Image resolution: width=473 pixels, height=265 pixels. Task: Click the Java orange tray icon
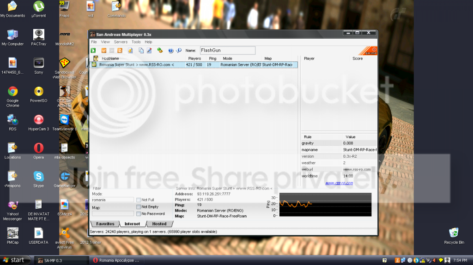click(397, 260)
